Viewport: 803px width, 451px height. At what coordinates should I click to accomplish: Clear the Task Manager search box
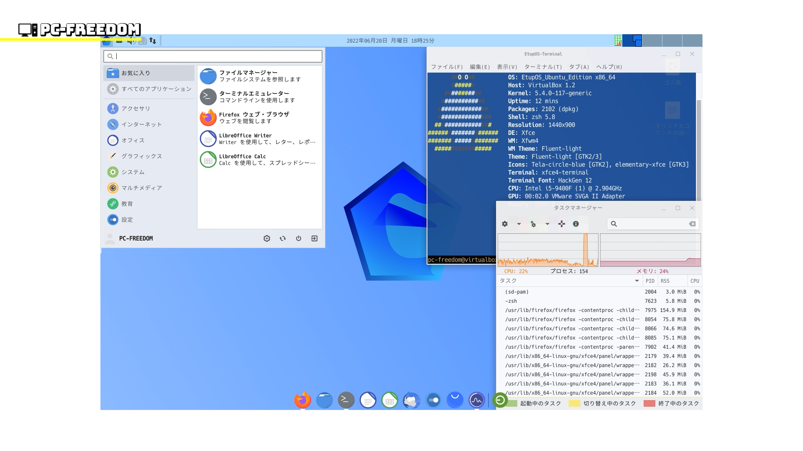point(692,224)
